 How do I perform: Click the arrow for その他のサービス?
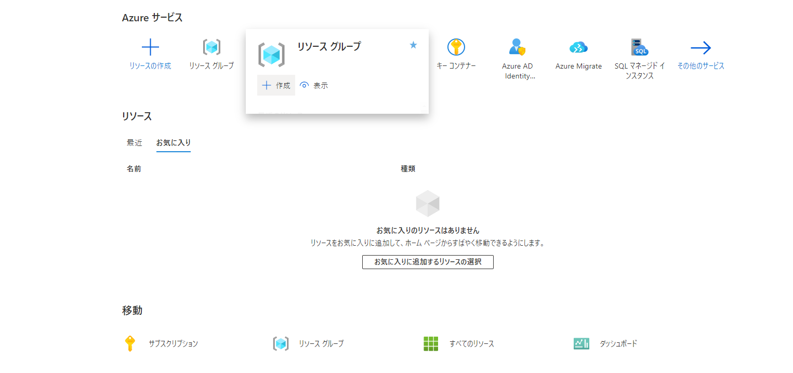point(701,48)
